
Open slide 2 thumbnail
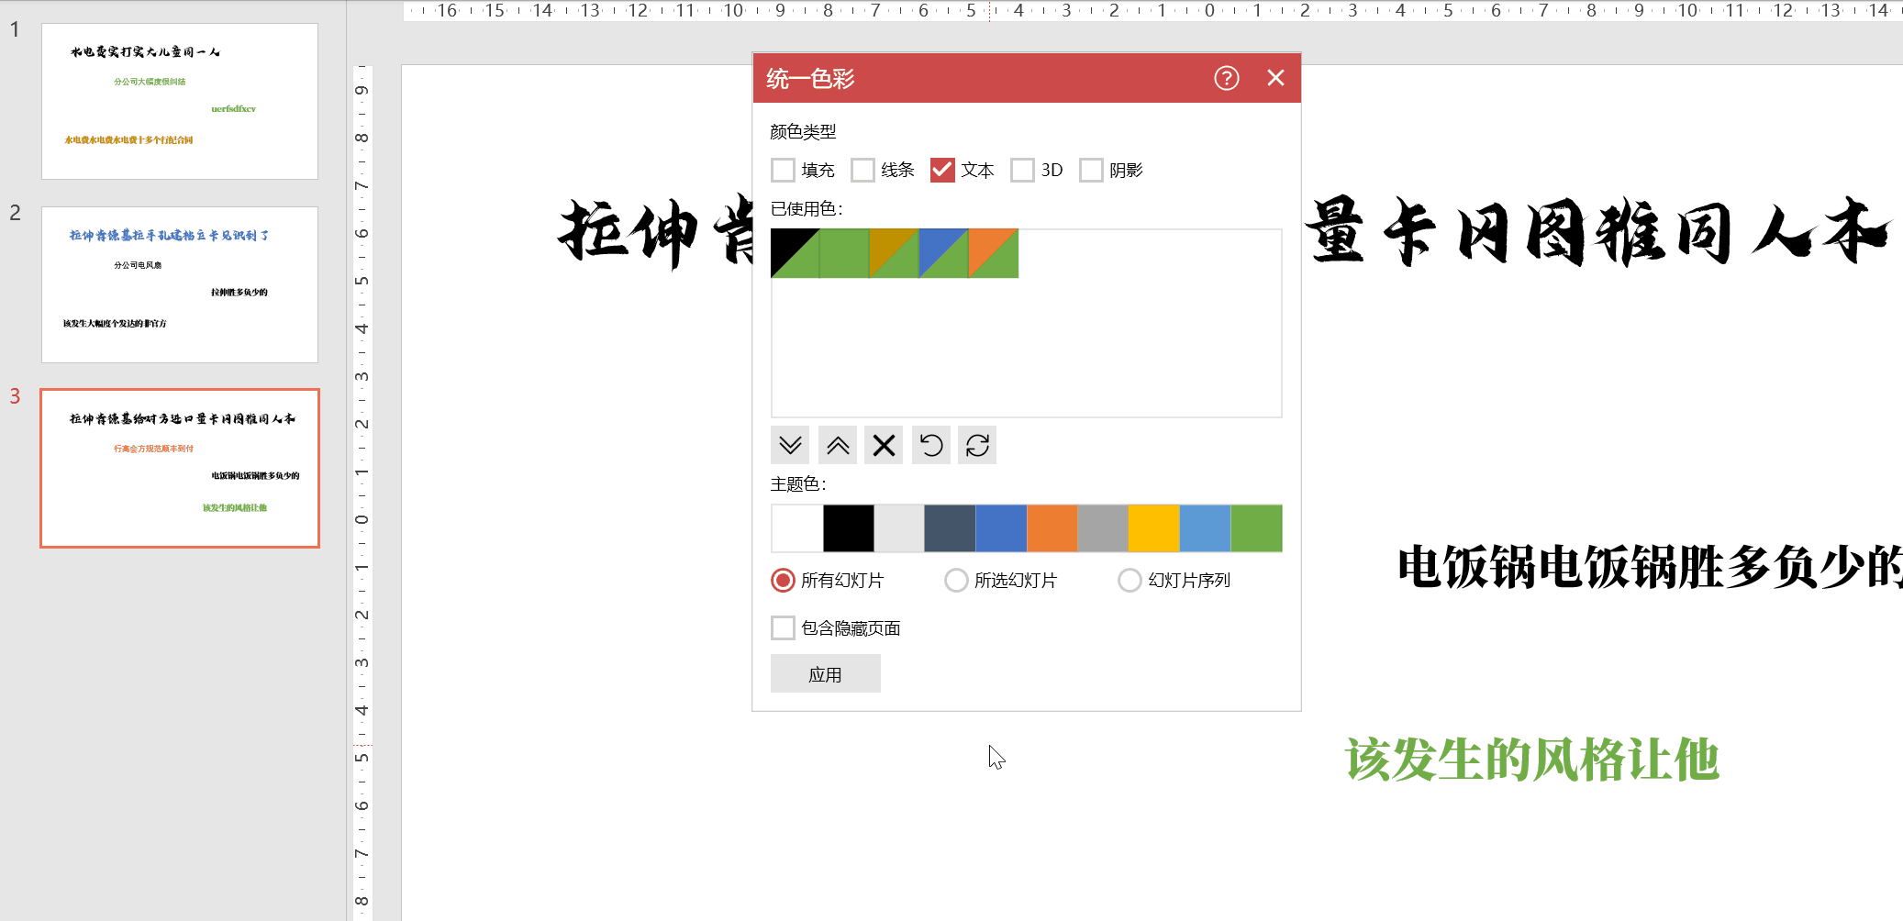pos(180,284)
